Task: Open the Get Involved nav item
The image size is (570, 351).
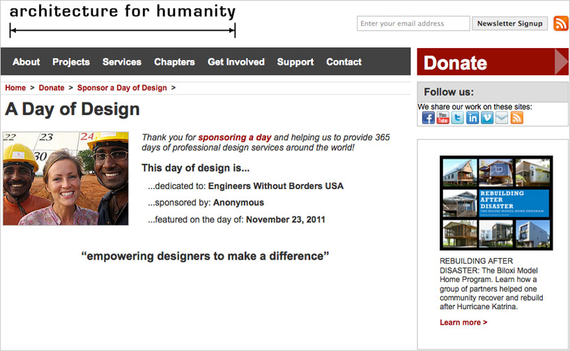Action: coord(236,62)
